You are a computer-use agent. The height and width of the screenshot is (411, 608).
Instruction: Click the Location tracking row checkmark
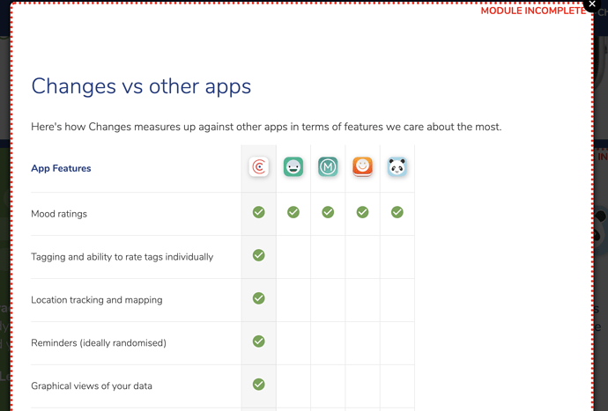pyautogui.click(x=259, y=298)
